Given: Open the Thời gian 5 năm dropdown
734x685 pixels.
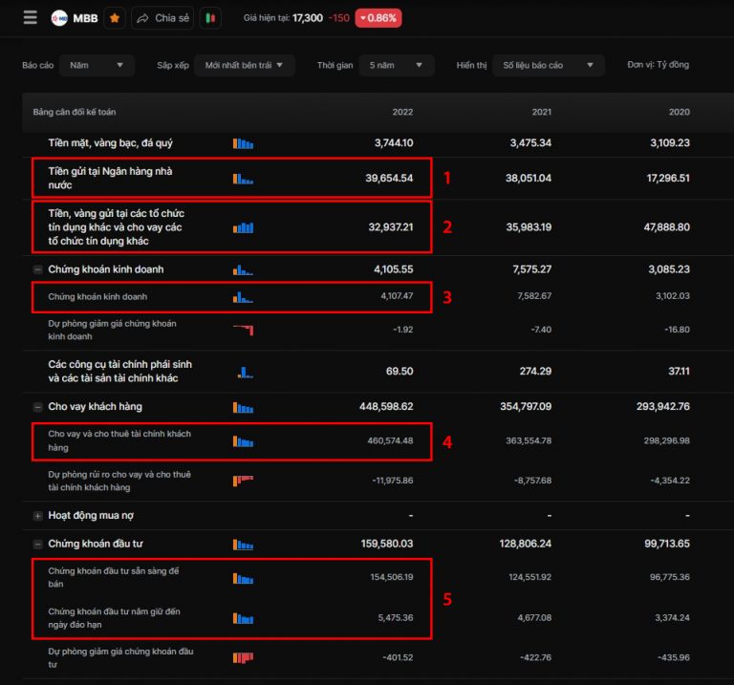Looking at the screenshot, I should point(396,65).
